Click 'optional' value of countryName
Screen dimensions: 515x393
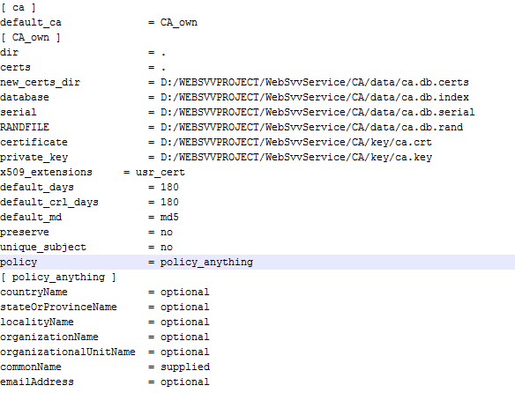(x=185, y=292)
